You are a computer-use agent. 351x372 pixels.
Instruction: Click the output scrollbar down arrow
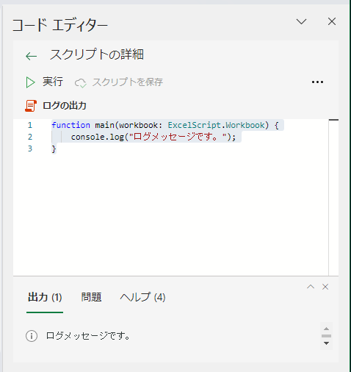coord(326,343)
